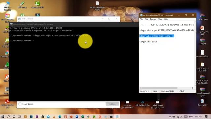Click the taskbar Search magnifier icon
This screenshot has height=119, width=211.
(8, 117)
